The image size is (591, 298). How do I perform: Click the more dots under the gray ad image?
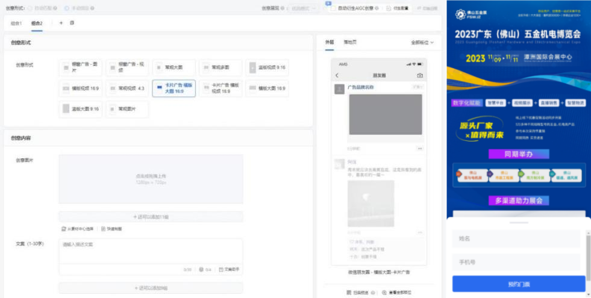coord(420,149)
